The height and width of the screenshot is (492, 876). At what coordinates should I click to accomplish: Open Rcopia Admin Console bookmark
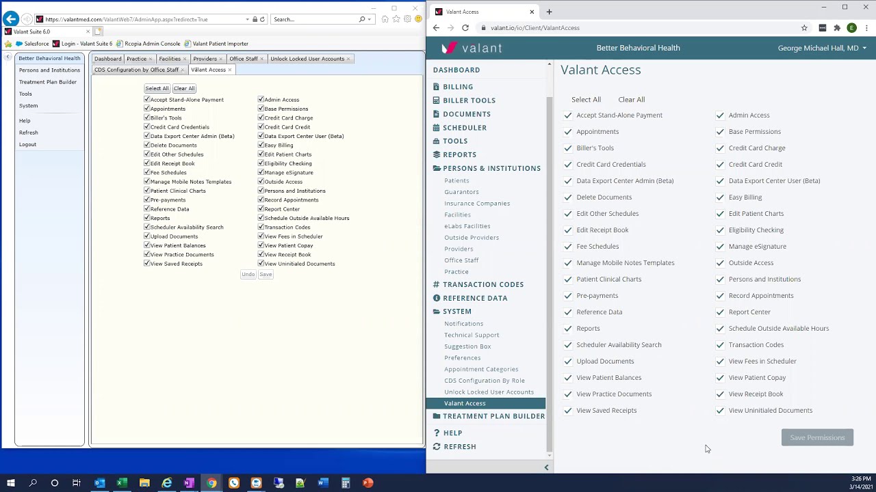click(x=148, y=44)
